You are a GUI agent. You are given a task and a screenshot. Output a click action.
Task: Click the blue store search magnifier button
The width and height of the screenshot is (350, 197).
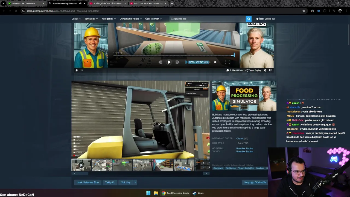tap(249, 19)
